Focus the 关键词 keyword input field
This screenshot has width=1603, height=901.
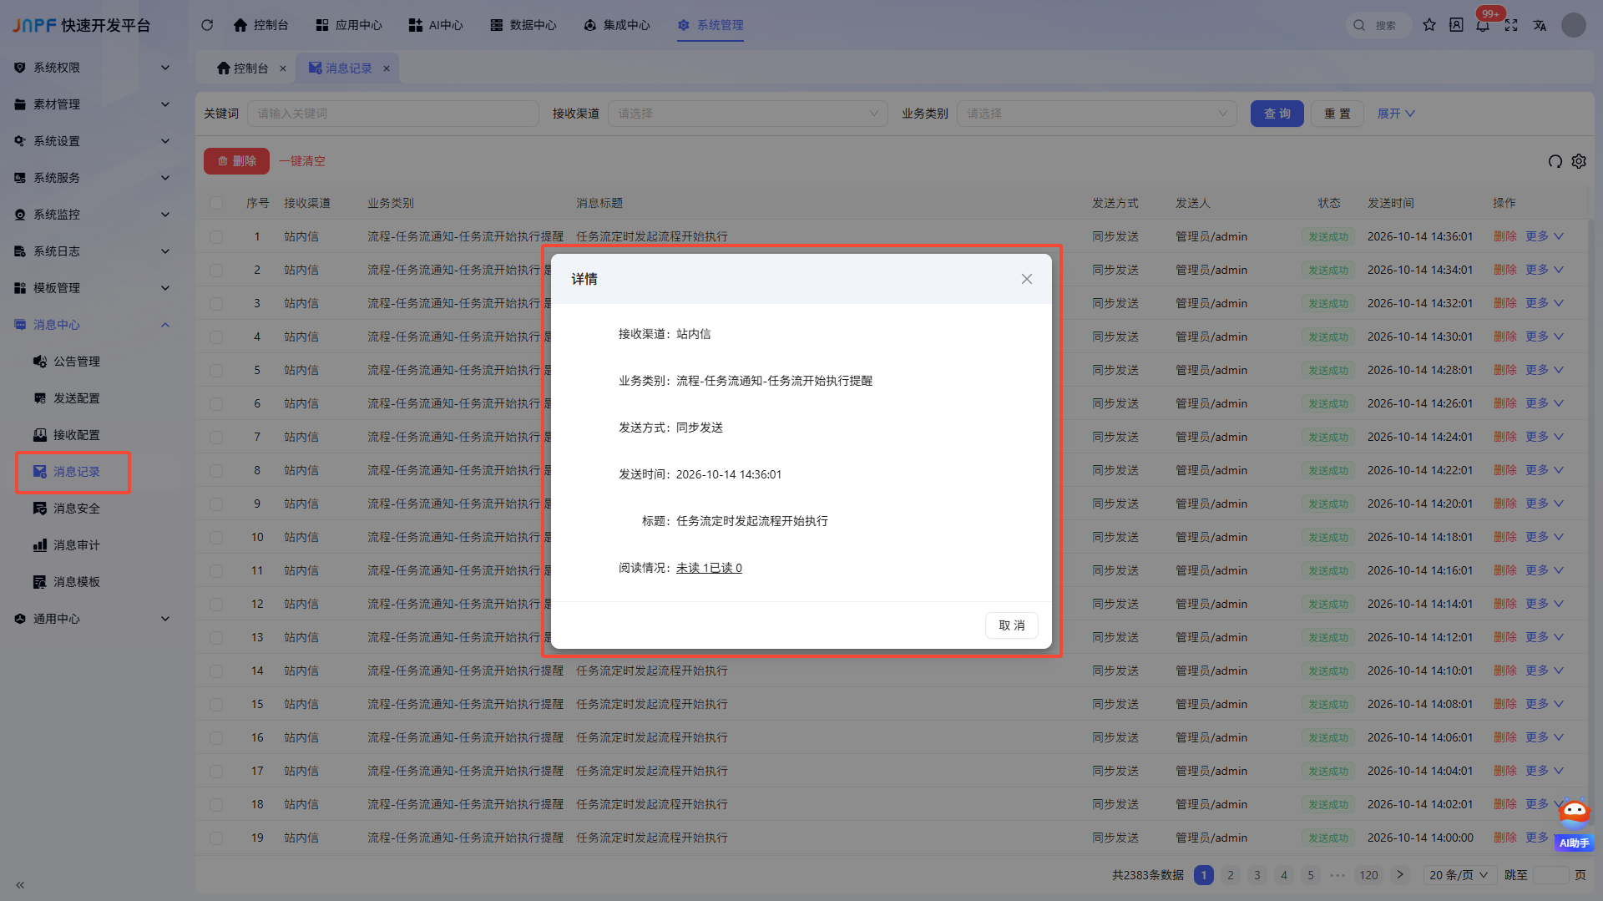393,114
